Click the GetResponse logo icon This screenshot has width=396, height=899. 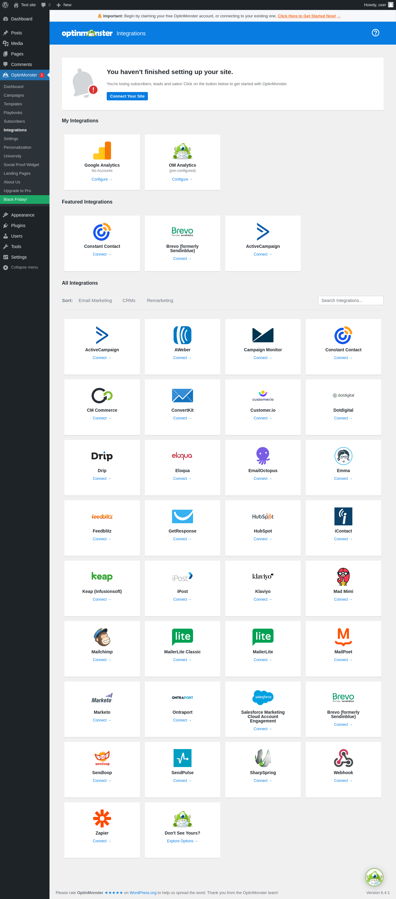coord(182,516)
